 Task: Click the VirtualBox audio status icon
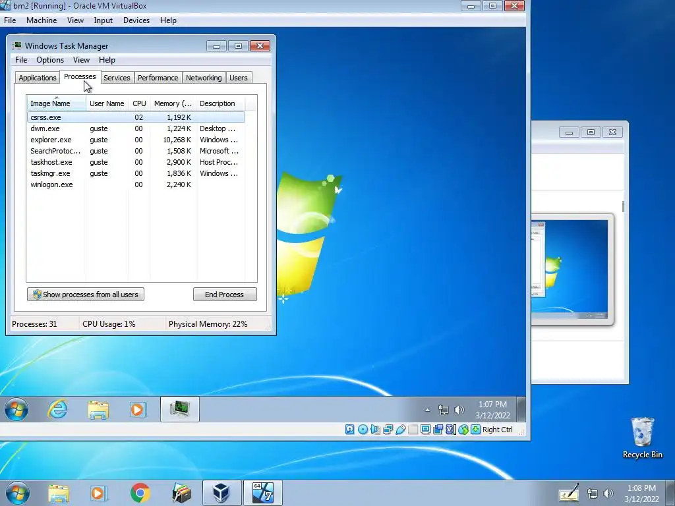tap(375, 430)
